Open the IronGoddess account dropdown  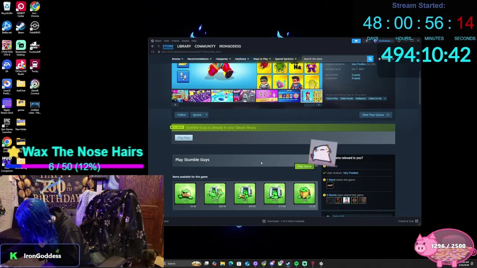(384, 41)
